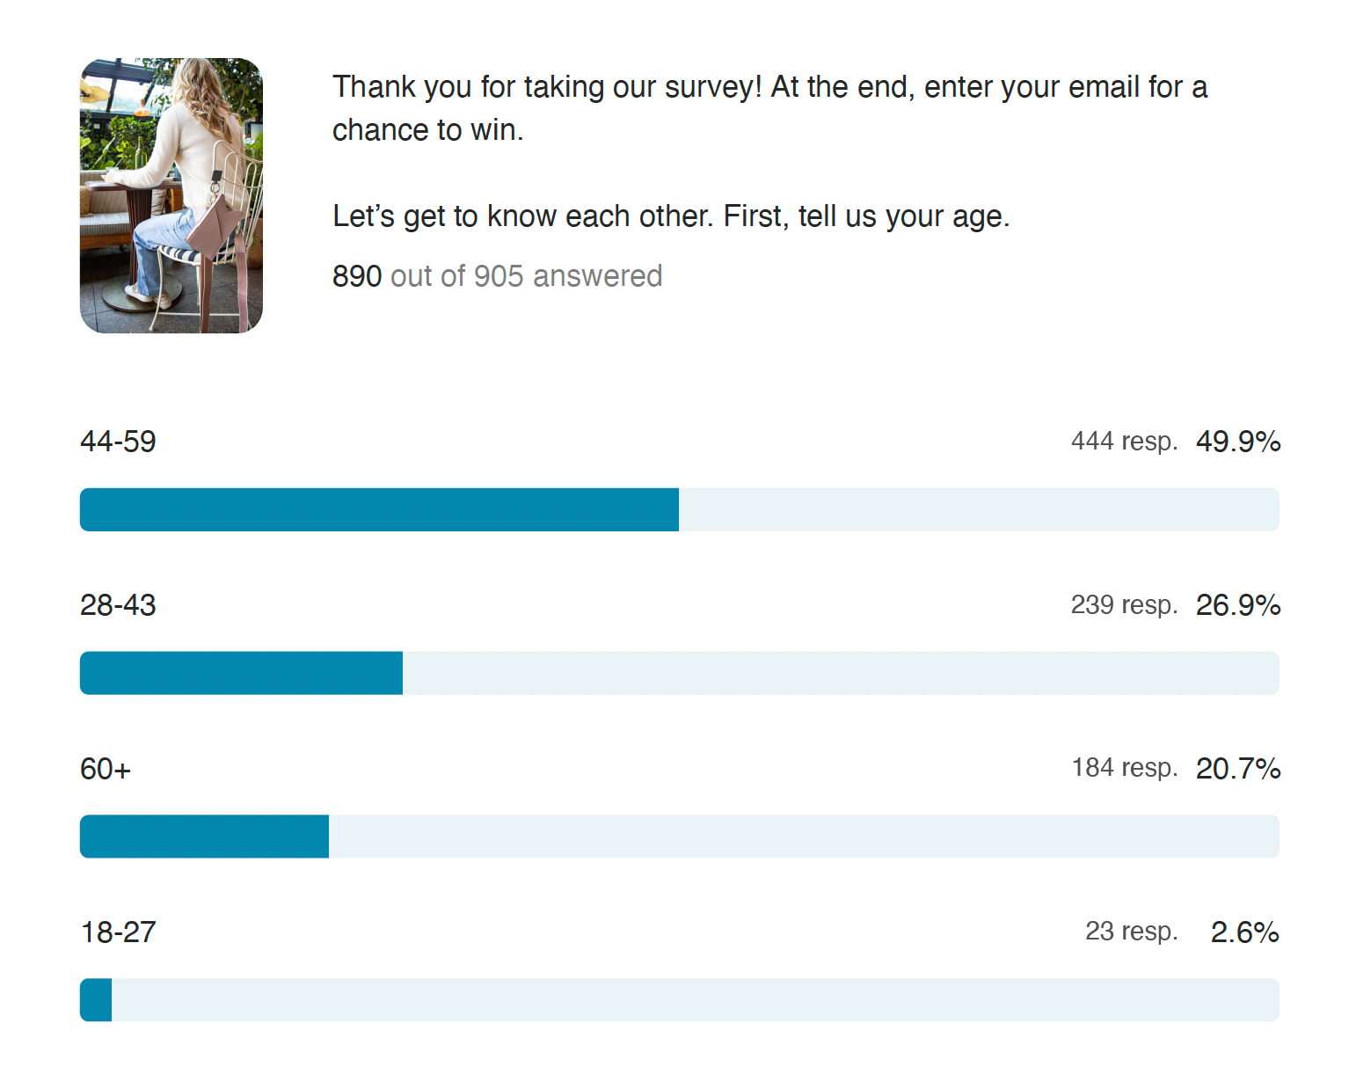This screenshot has height=1082, width=1349.
Task: Click the 20.7% percentage value
Action: [1238, 769]
